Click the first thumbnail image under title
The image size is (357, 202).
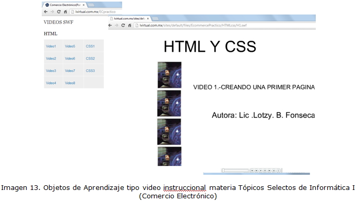[170, 75]
